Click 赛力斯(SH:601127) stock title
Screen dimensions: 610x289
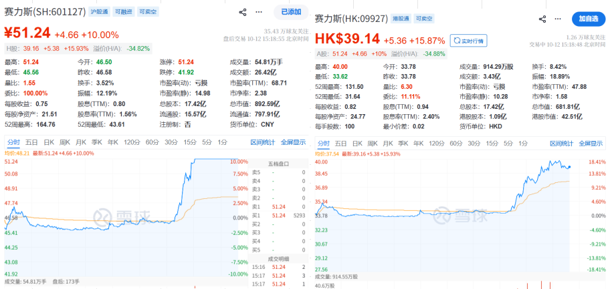[45, 12]
